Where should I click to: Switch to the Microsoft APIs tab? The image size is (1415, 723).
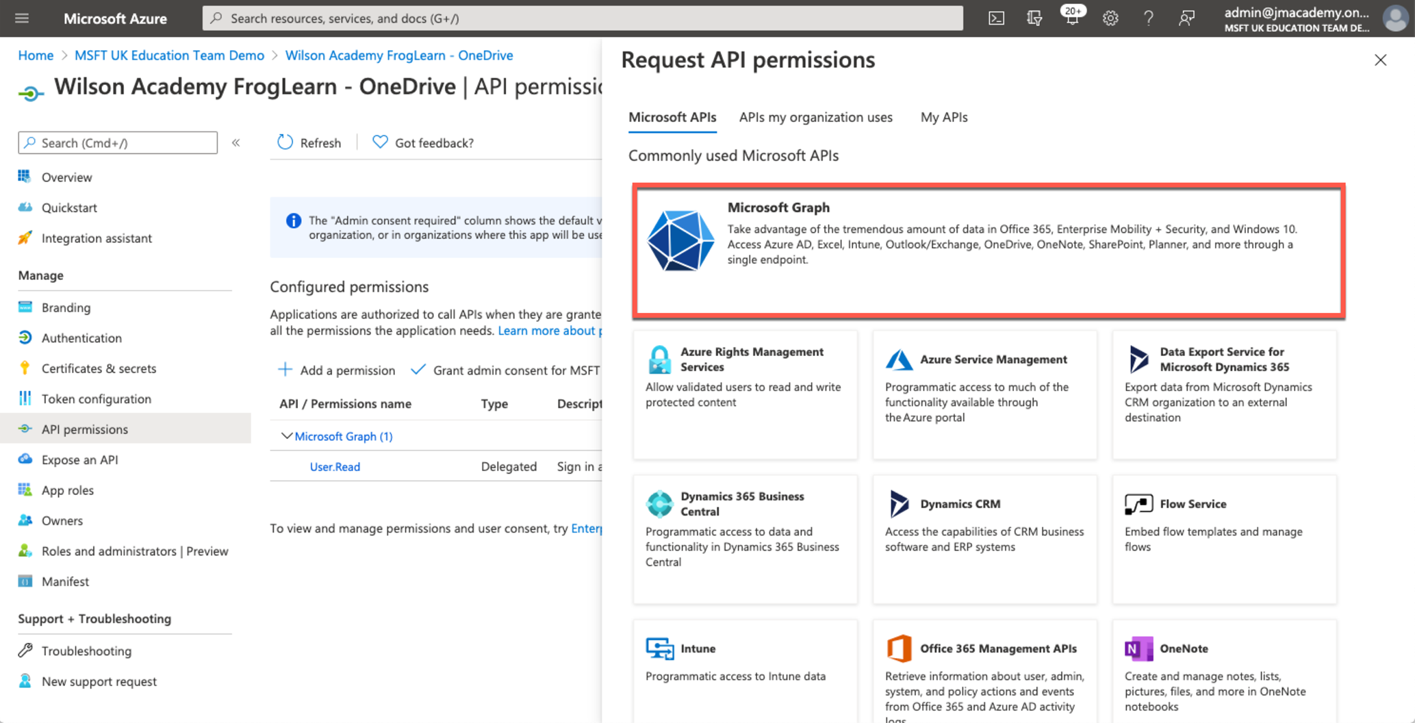pyautogui.click(x=672, y=117)
